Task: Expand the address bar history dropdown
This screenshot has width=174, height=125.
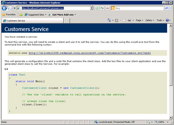Action: 92,8
